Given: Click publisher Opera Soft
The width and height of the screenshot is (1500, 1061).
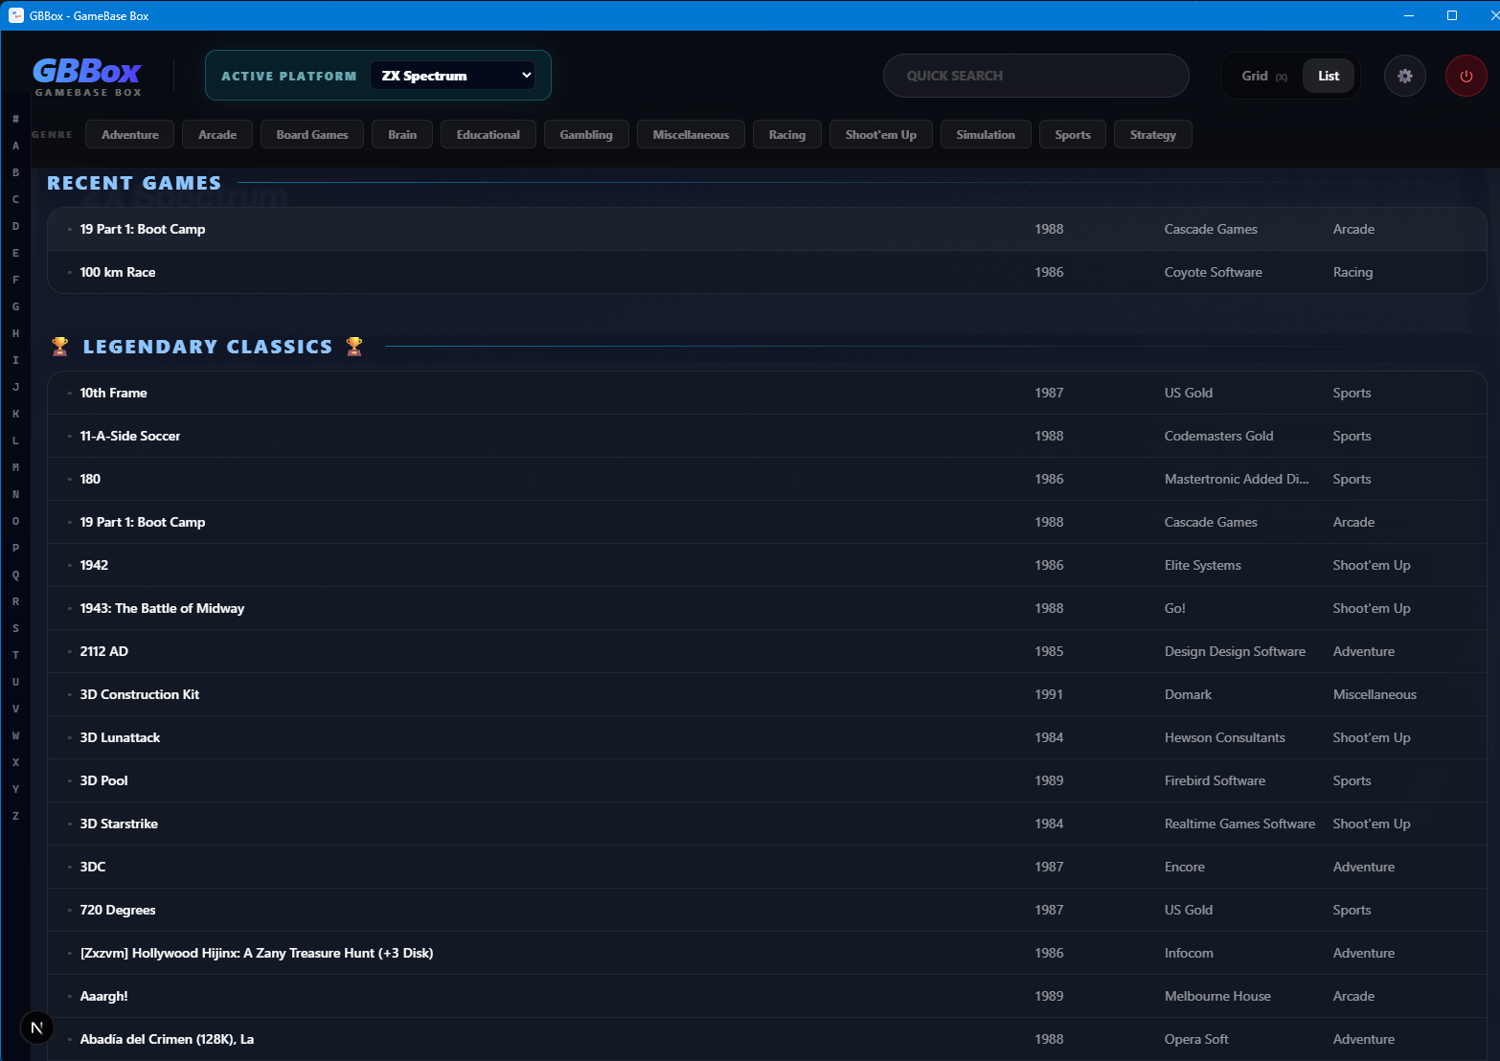Looking at the screenshot, I should (x=1196, y=1039).
